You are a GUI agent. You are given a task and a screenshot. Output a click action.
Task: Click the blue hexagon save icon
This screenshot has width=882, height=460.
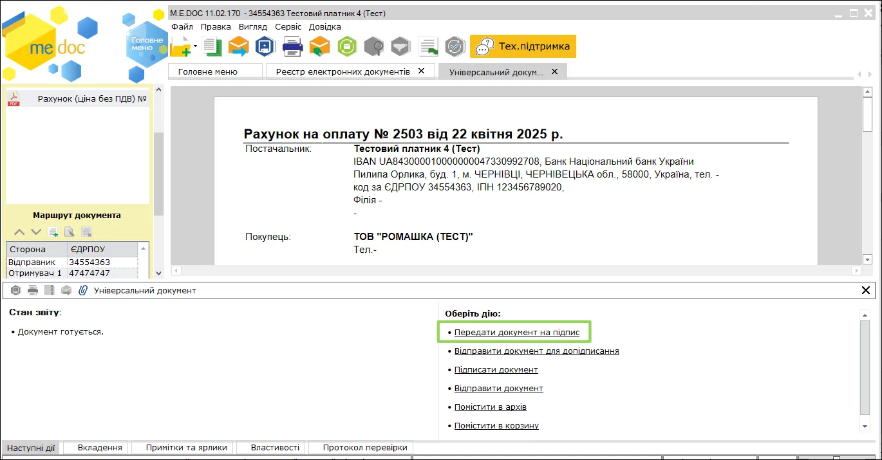265,46
